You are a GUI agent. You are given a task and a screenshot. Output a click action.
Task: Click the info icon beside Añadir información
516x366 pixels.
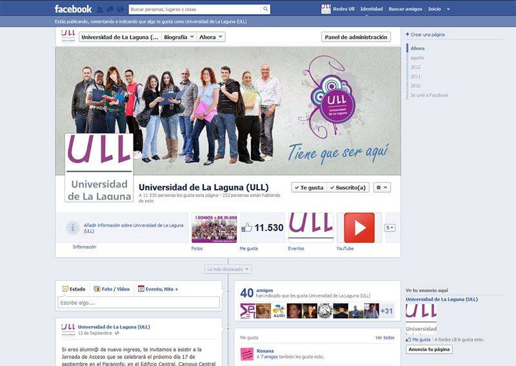[x=74, y=228]
